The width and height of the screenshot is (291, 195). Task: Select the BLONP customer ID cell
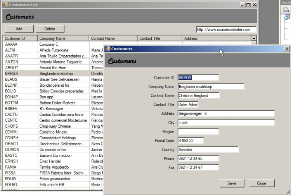(x=21, y=85)
